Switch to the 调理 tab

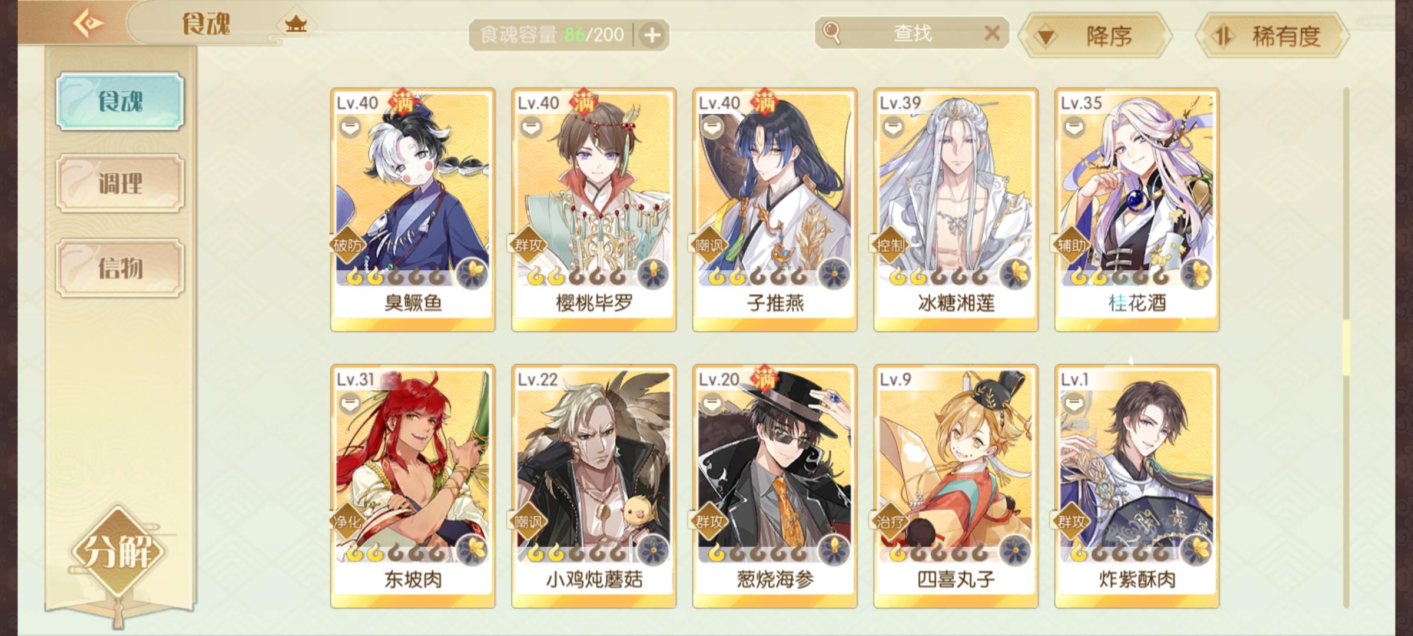click(120, 184)
